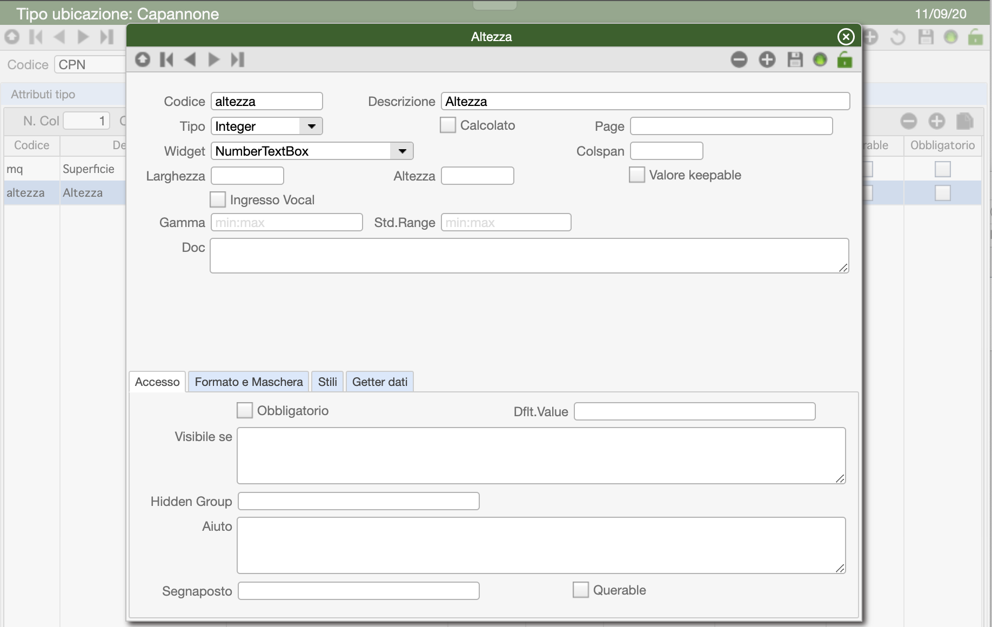
Task: Click the duplicate icon in Attributi grid
Action: pos(964,121)
